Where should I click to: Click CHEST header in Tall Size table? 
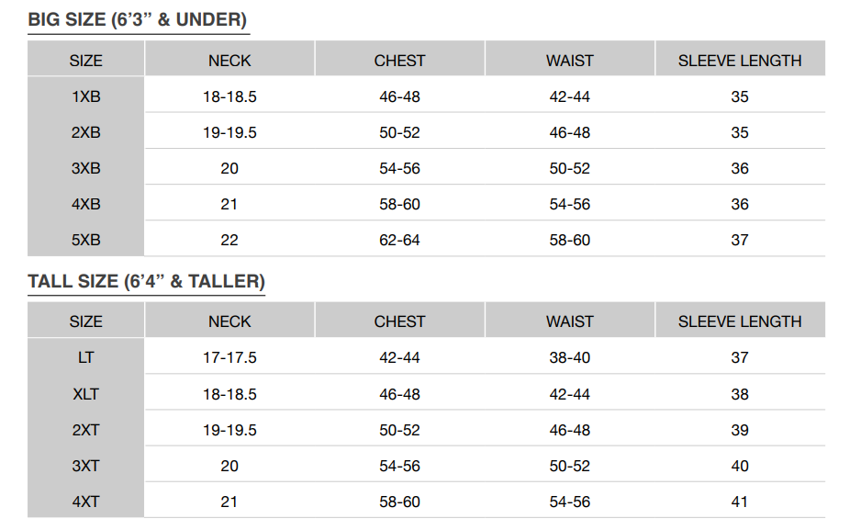click(x=400, y=321)
